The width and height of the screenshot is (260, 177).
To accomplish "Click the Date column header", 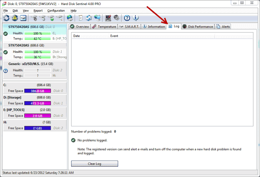I will tap(90, 36).
